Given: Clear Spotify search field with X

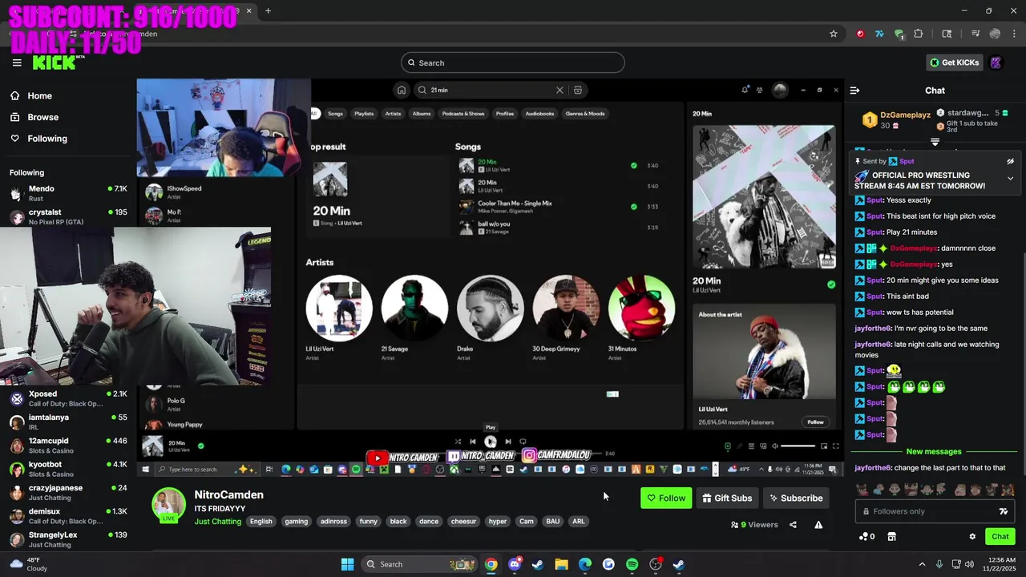Looking at the screenshot, I should pos(559,91).
